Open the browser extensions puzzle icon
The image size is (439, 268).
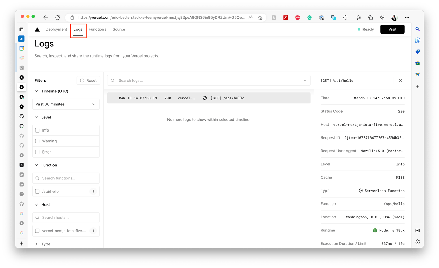tap(345, 17)
